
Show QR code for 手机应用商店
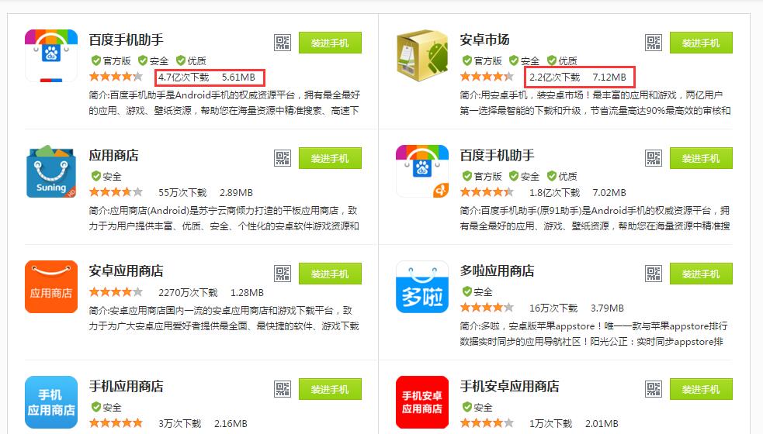click(283, 389)
